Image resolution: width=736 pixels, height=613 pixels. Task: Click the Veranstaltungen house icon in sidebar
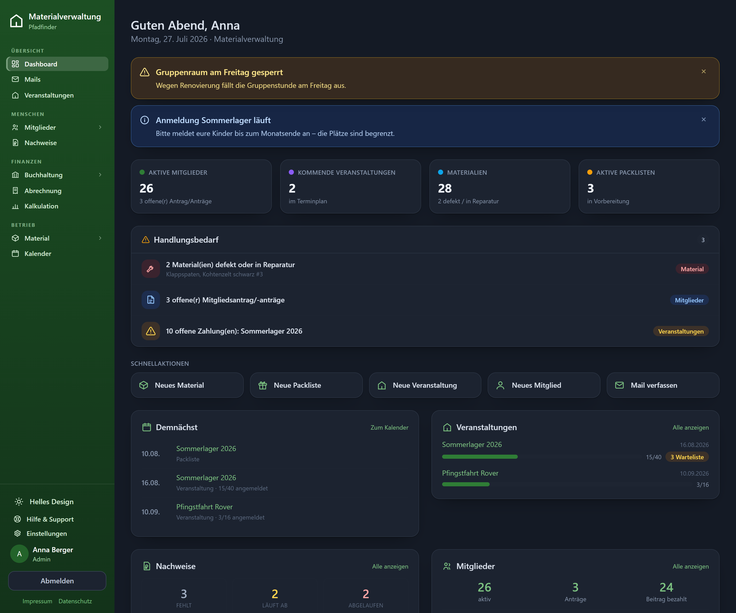15,95
